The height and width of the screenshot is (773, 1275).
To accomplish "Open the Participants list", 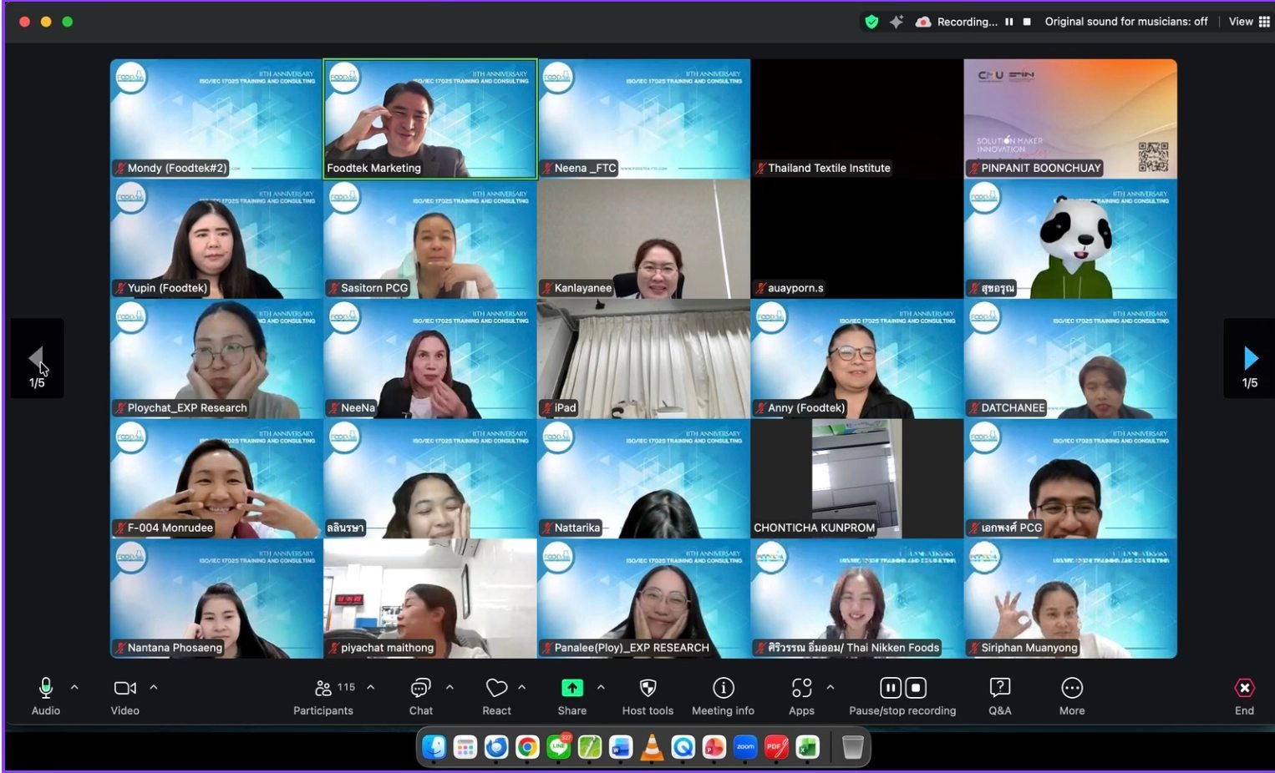I will [x=323, y=695].
